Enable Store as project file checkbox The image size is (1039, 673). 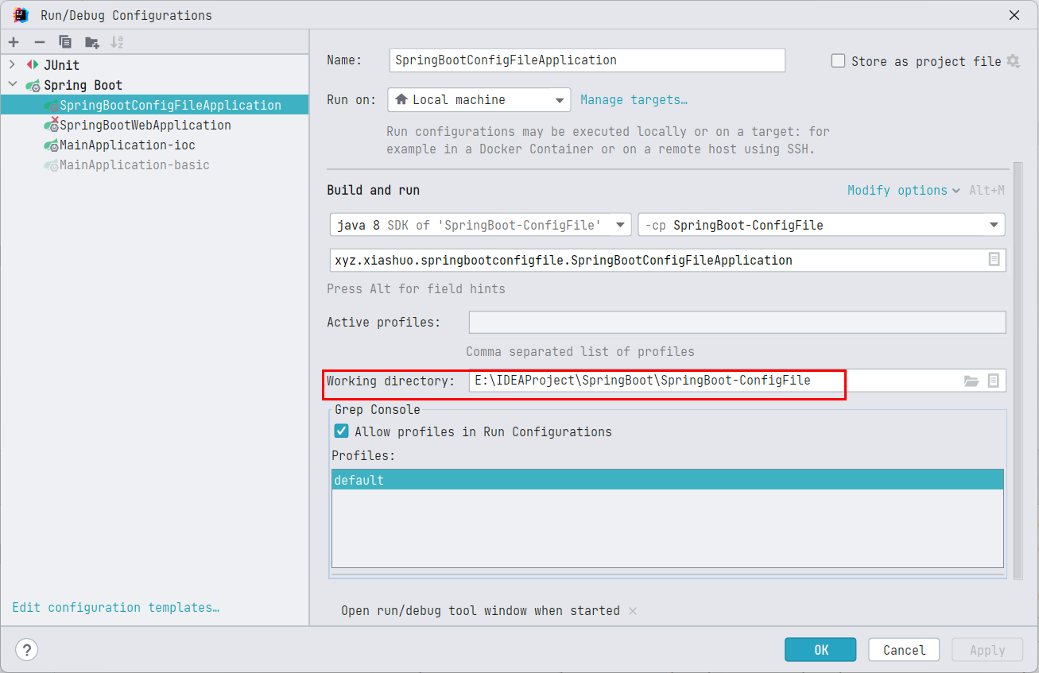point(838,61)
